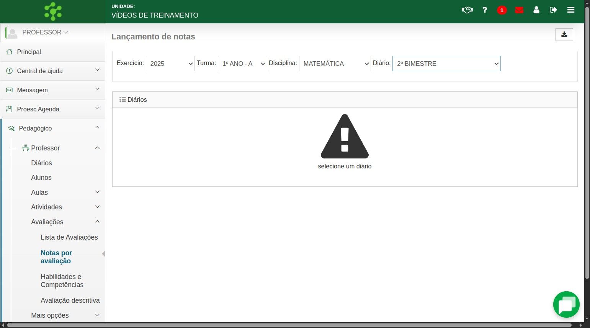The width and height of the screenshot is (590, 328).
Task: Open Notas por avaliação link
Action: [56, 257]
